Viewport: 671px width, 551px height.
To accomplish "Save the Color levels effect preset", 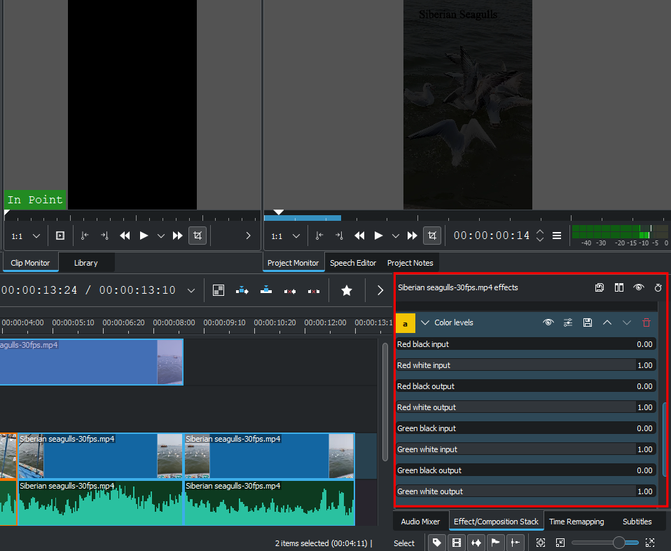I will (x=588, y=322).
